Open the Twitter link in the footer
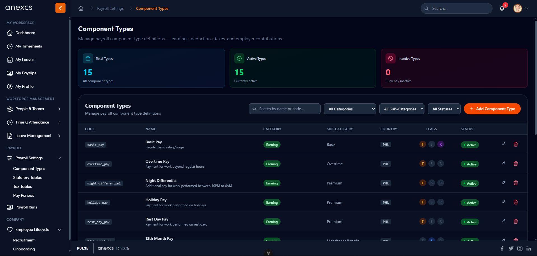The height and width of the screenshot is (256, 537). click(511, 248)
